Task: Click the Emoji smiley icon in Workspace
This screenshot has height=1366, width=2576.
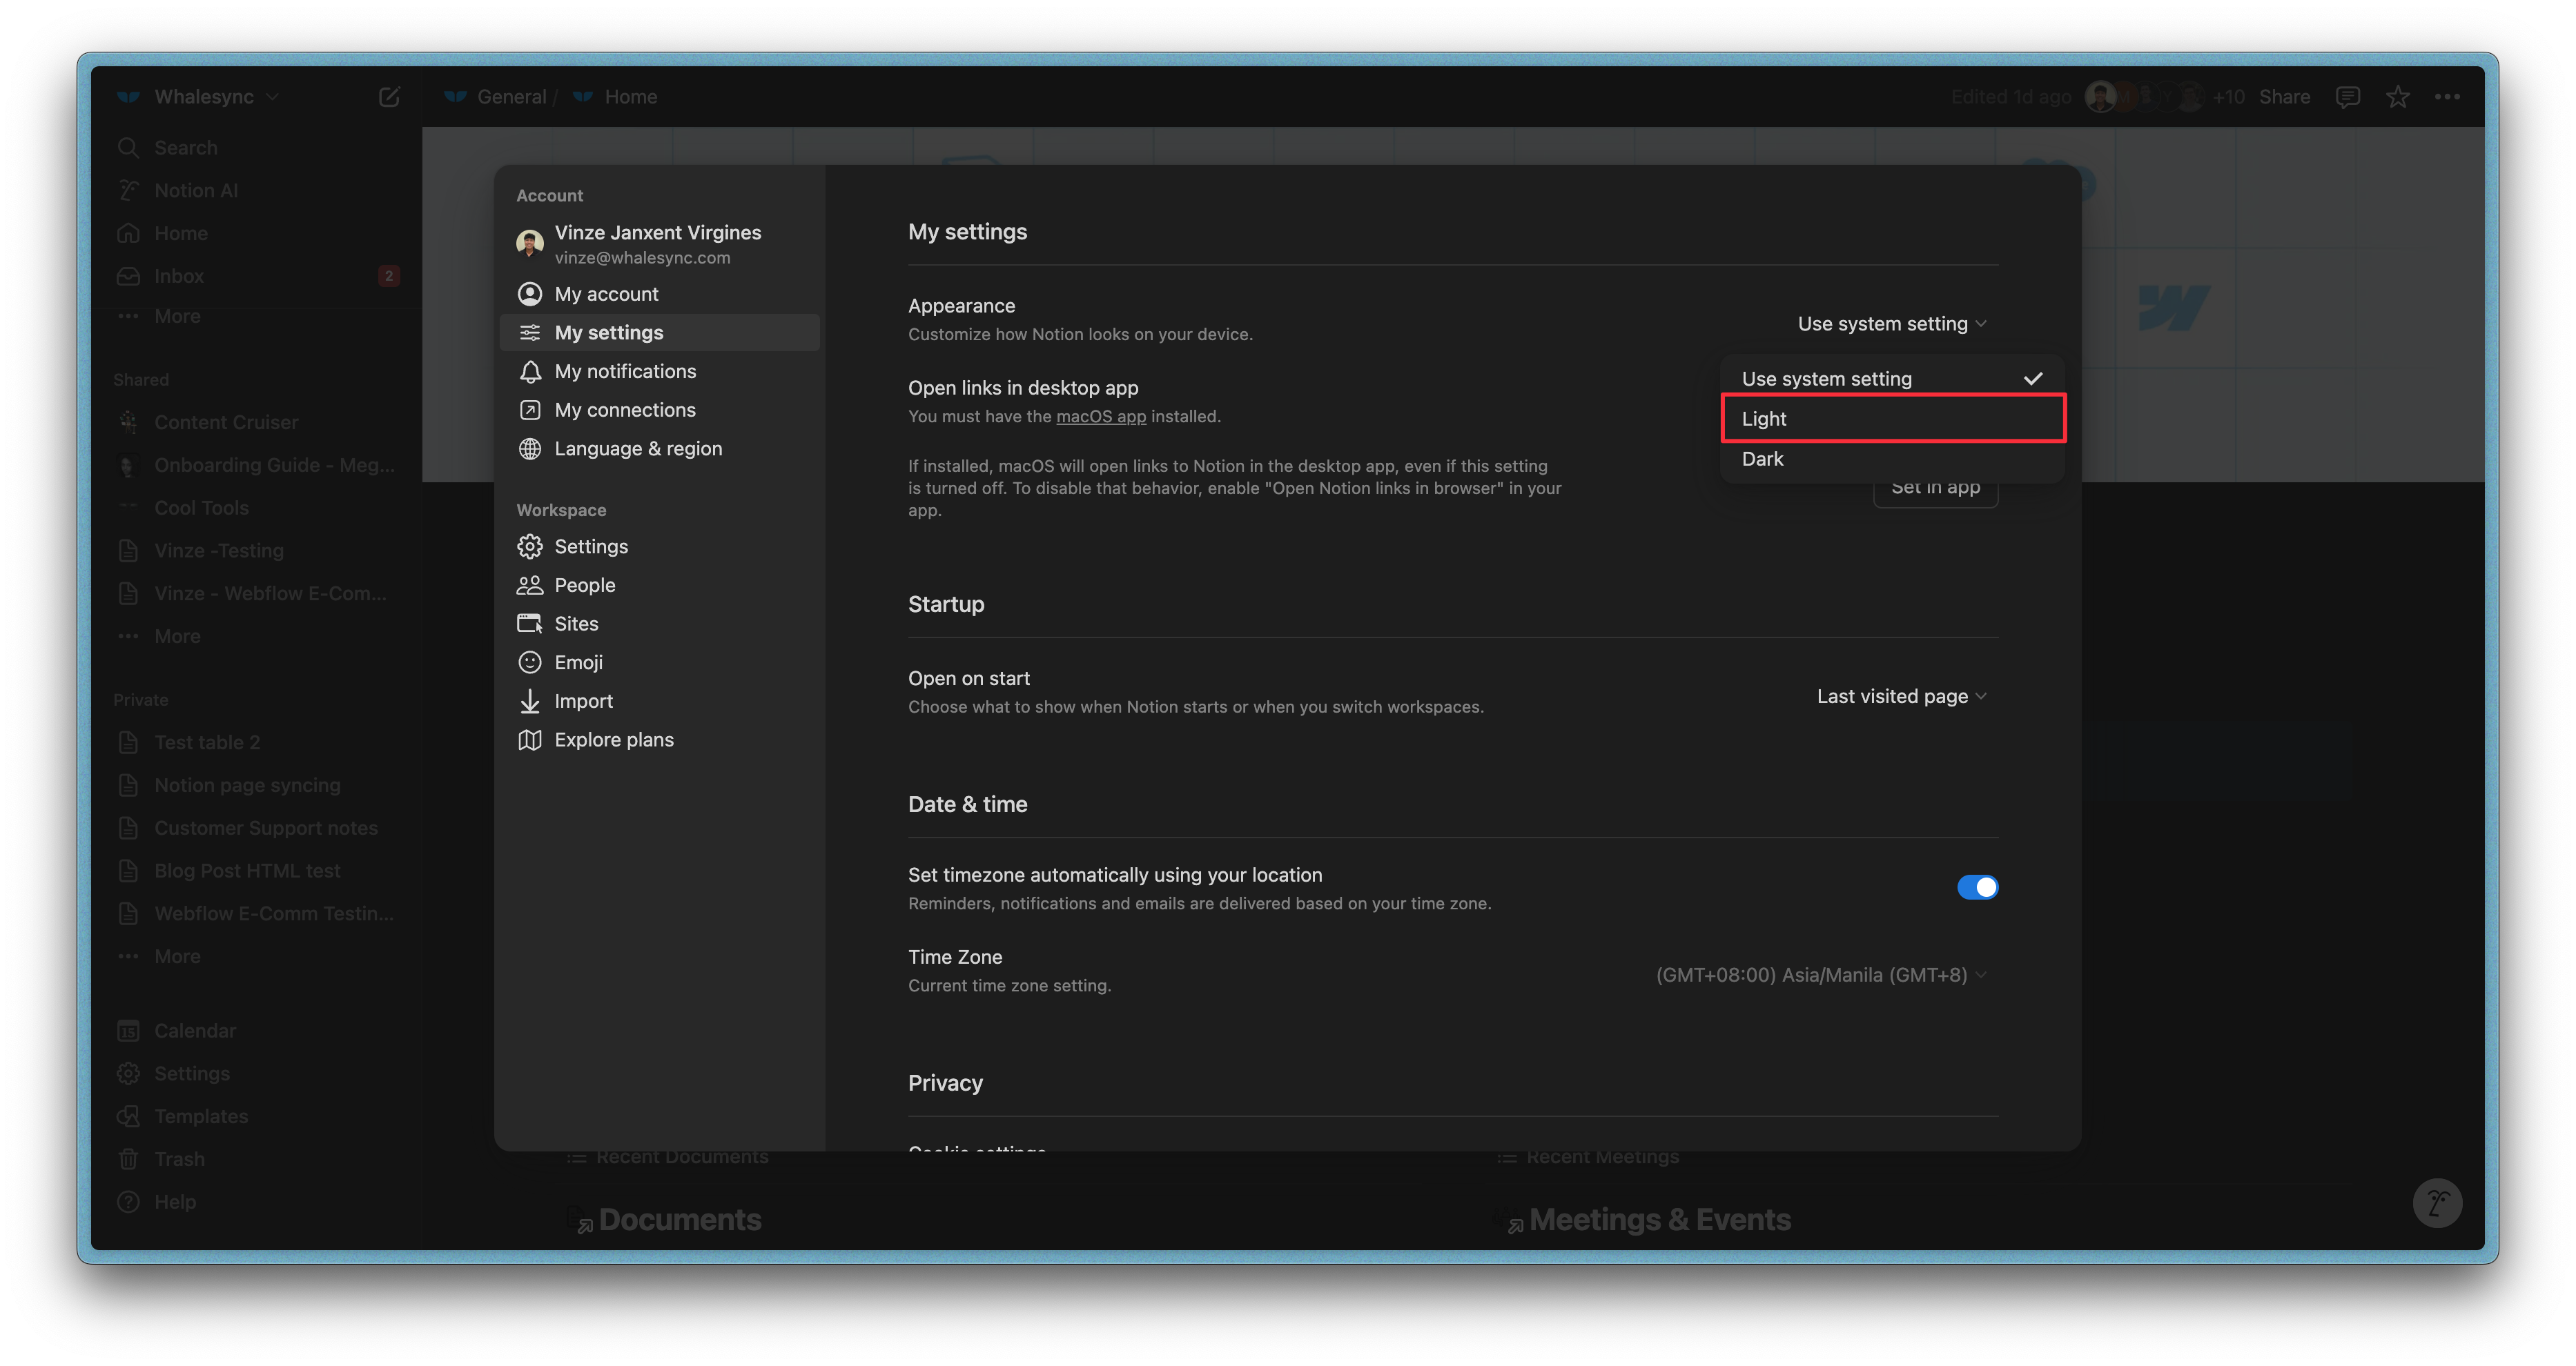Action: pos(530,662)
